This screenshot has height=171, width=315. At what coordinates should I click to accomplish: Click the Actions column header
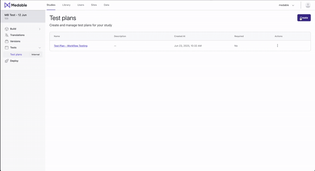tap(278, 36)
